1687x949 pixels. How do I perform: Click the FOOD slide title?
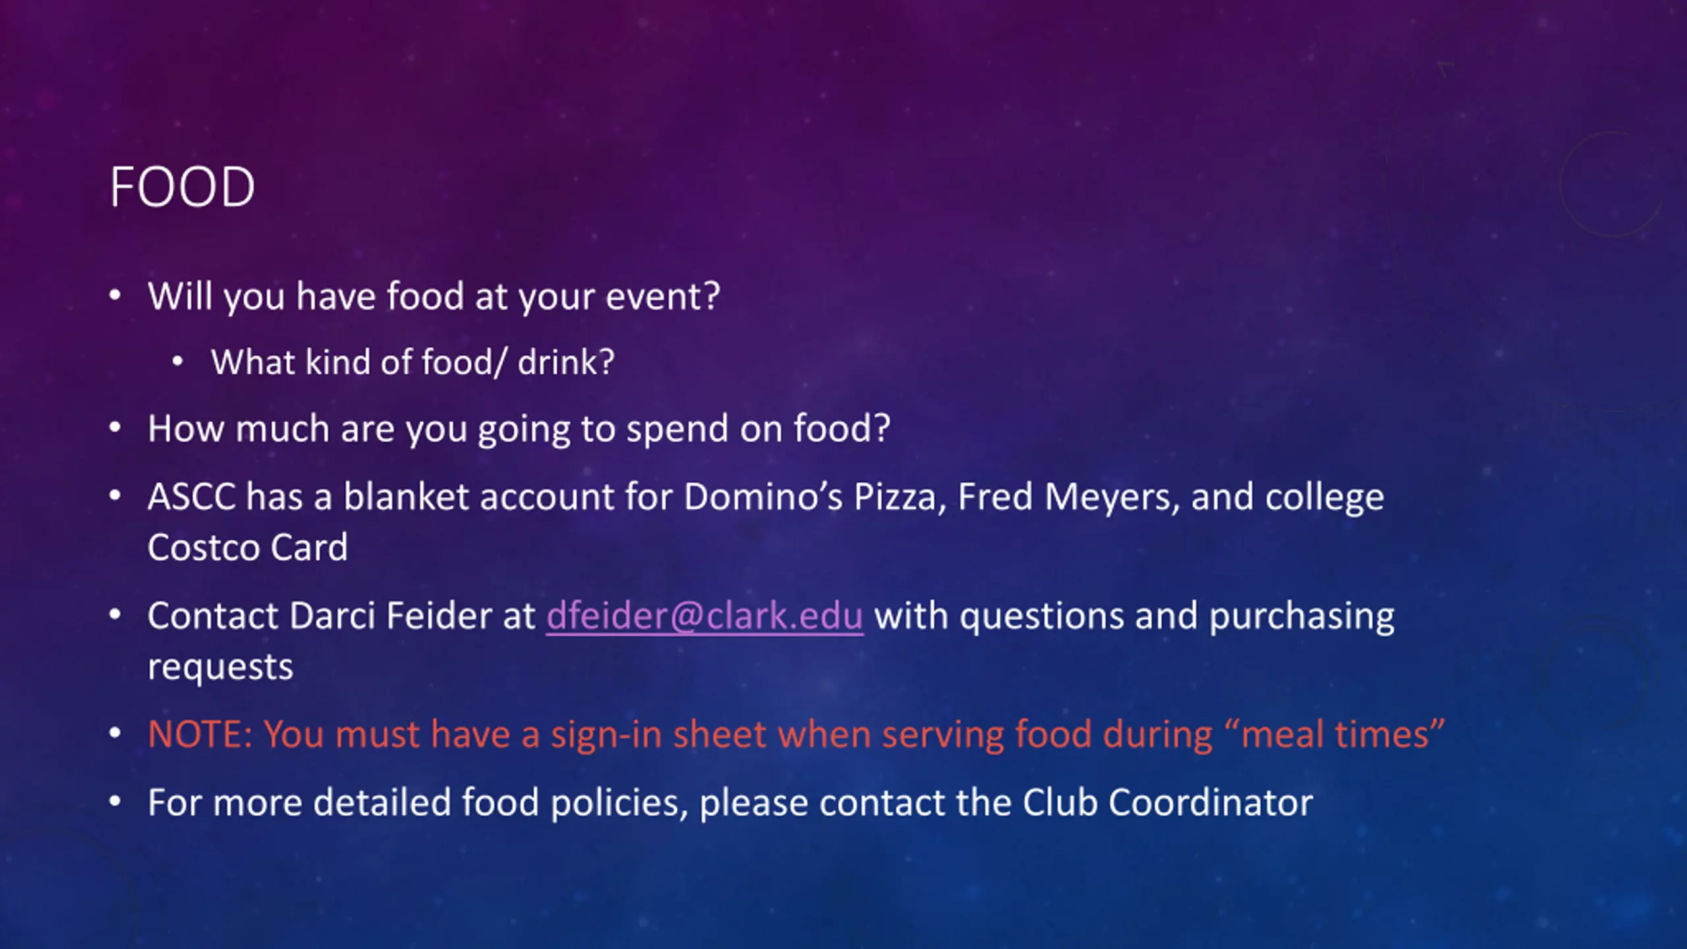[x=183, y=187]
